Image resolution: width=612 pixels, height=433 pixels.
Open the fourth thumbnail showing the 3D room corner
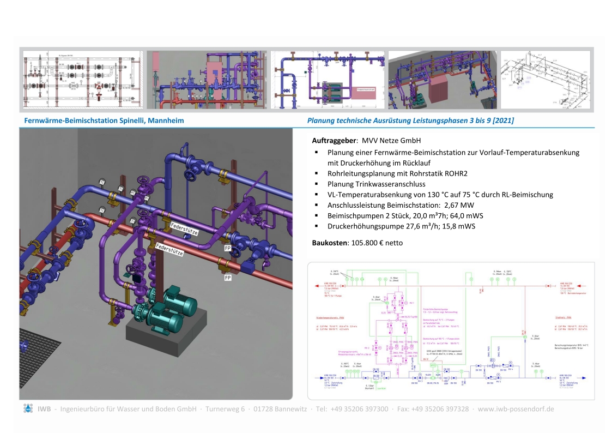coord(441,80)
